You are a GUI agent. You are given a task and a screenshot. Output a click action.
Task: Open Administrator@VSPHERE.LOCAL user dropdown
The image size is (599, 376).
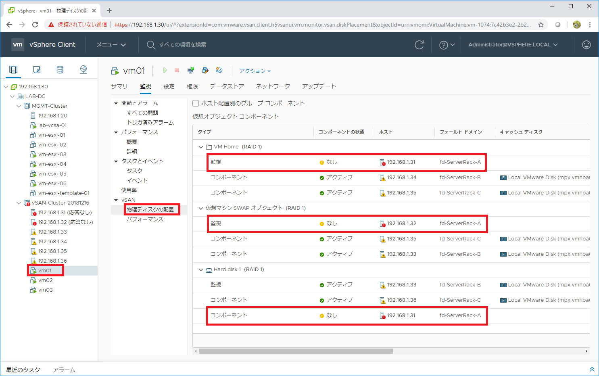pos(513,45)
